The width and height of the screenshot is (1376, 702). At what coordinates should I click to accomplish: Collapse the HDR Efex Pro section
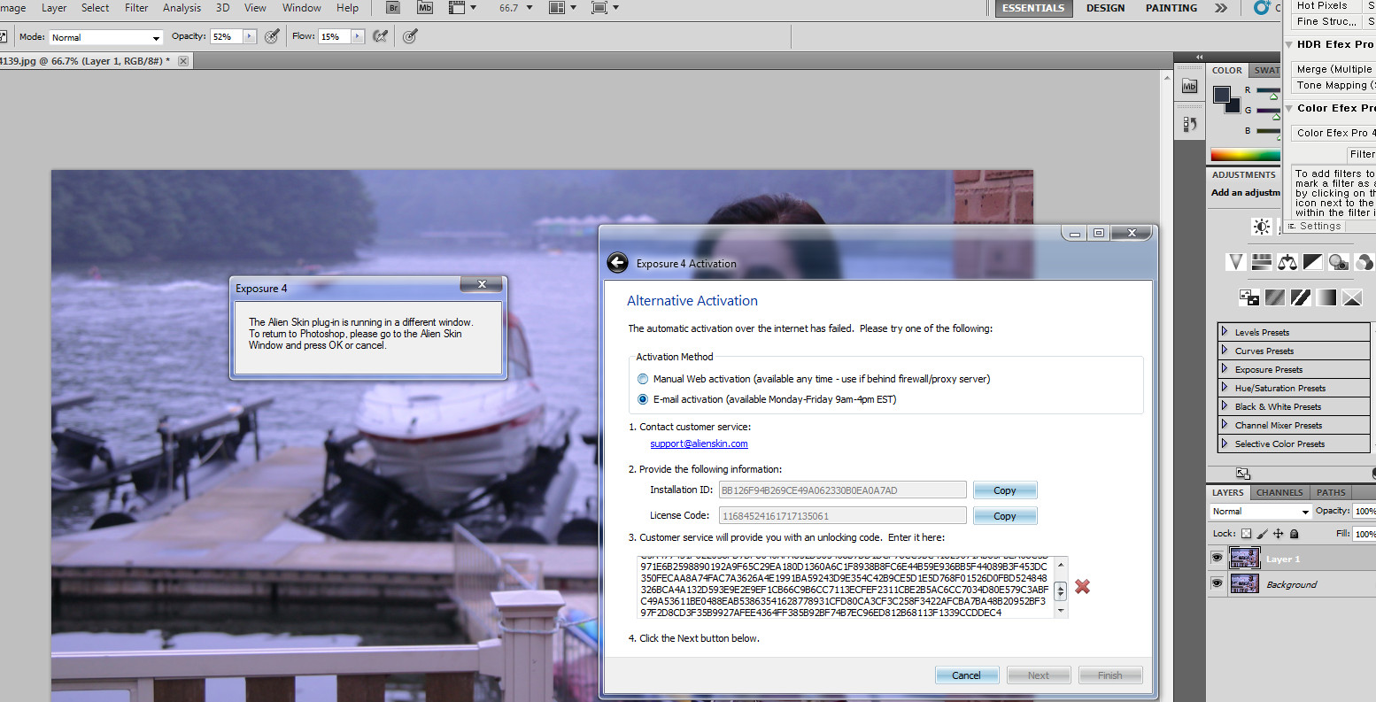[1289, 44]
